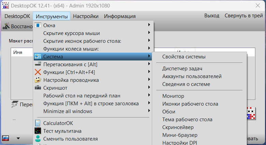266x145 pixels.
Task: Click Свернуть в трей
Action: 243,16
